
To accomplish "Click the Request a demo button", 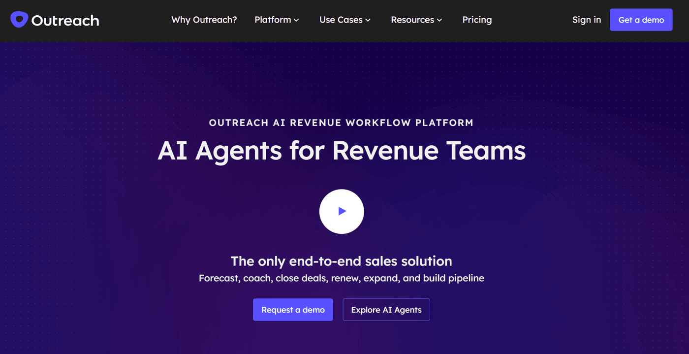I will [293, 310].
